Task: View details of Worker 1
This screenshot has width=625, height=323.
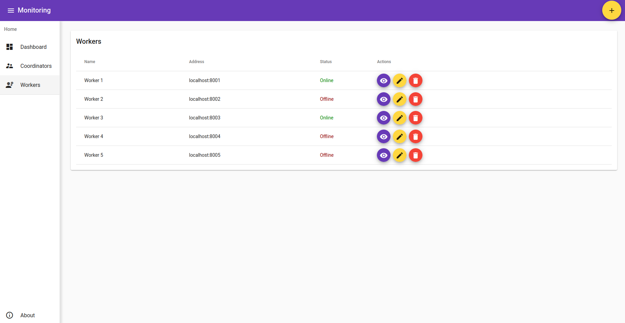Action: click(x=383, y=80)
